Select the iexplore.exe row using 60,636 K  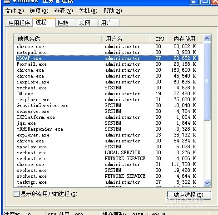(x=107, y=82)
